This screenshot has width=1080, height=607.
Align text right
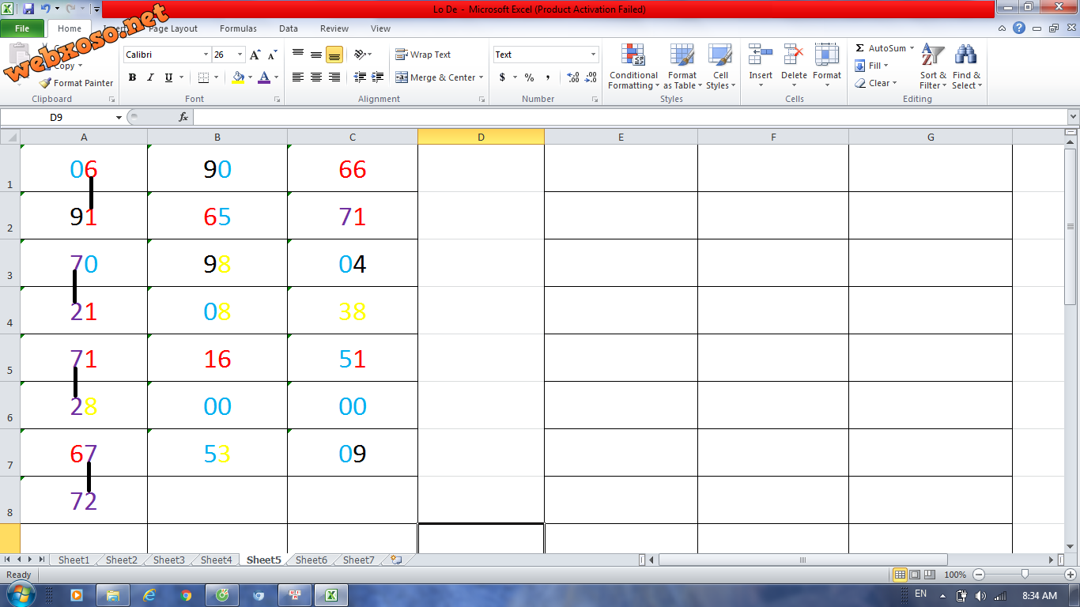(334, 77)
